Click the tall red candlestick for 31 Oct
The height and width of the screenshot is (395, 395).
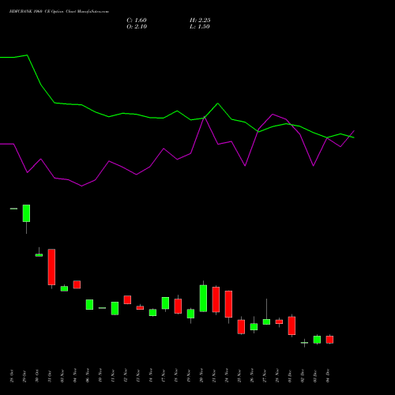(51, 267)
